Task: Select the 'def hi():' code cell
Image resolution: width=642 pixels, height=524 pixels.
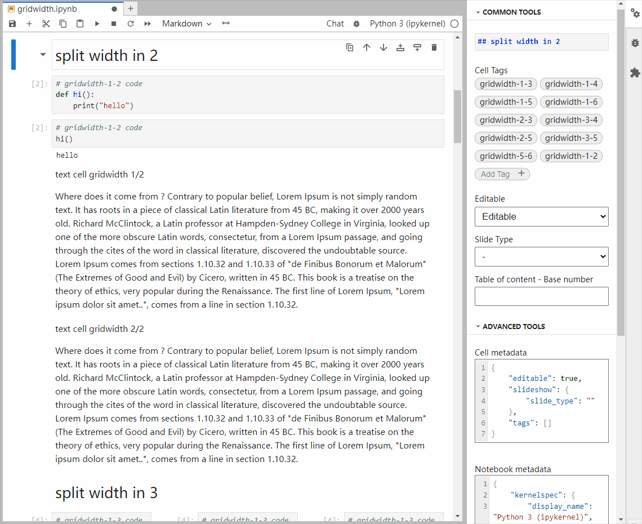Action: click(x=248, y=95)
